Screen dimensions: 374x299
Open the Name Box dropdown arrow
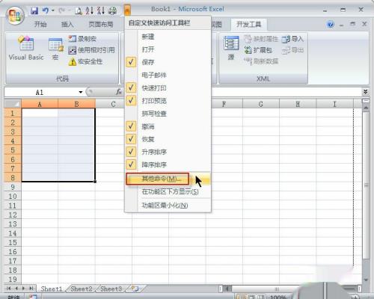point(81,92)
